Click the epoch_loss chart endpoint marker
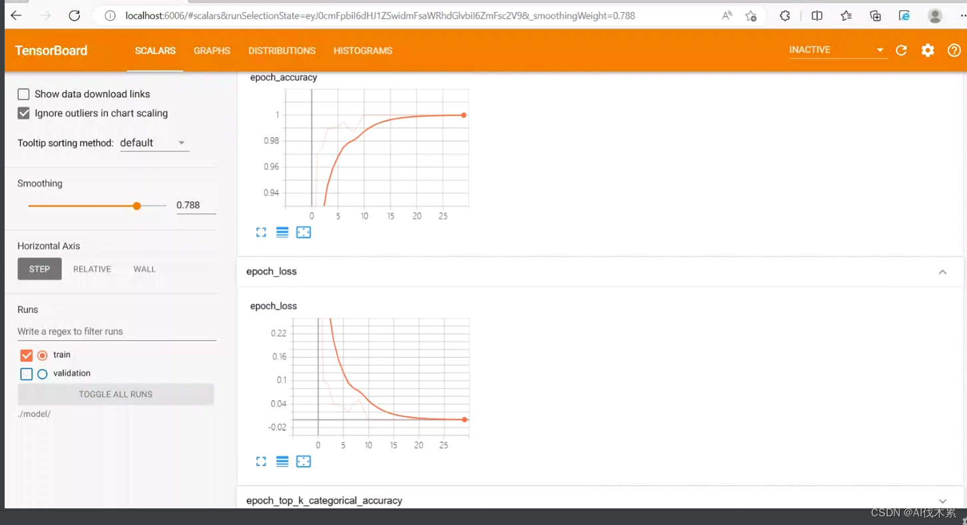This screenshot has width=967, height=525. [x=465, y=420]
